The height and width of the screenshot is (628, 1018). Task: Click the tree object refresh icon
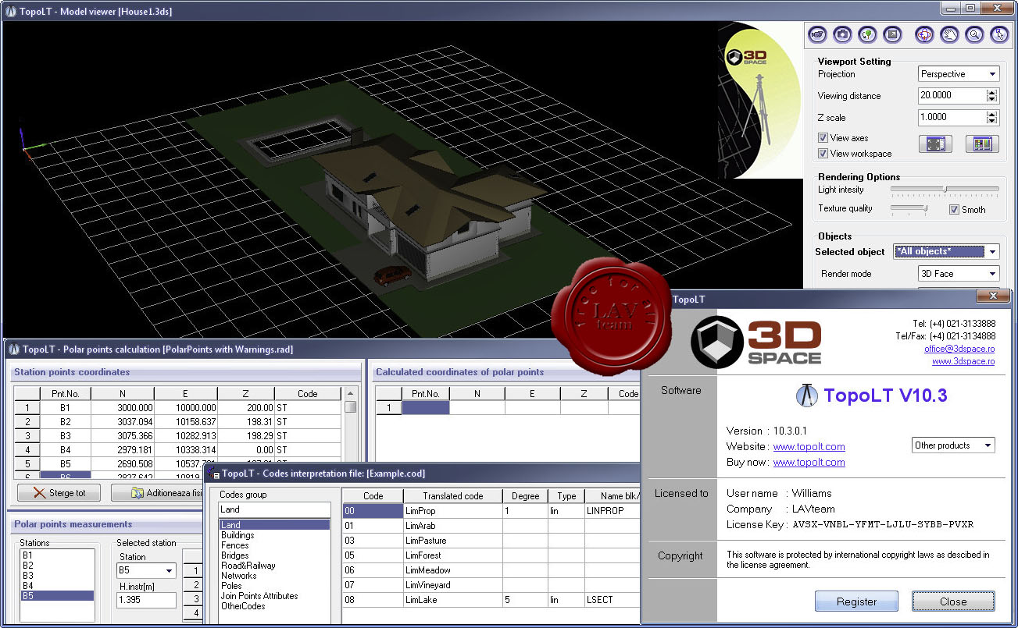[867, 34]
